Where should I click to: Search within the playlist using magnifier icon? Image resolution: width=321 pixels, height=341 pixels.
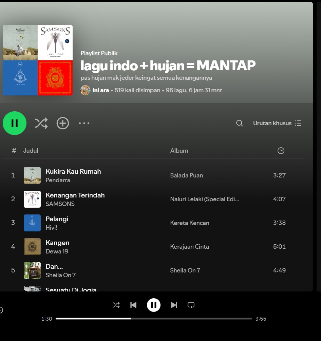click(x=240, y=123)
